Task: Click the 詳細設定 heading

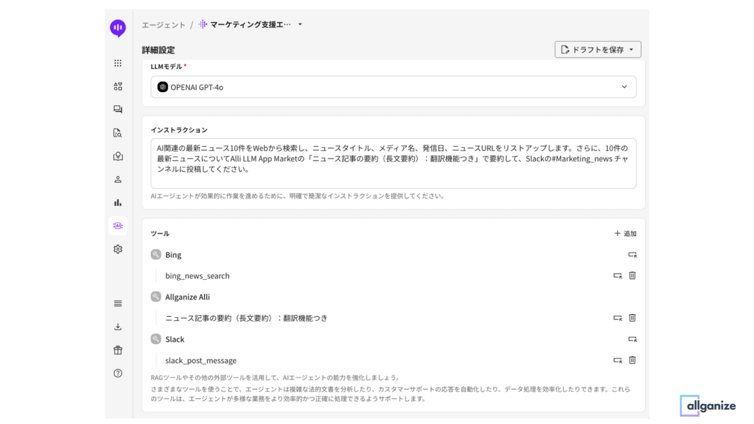Action: pyautogui.click(x=158, y=50)
